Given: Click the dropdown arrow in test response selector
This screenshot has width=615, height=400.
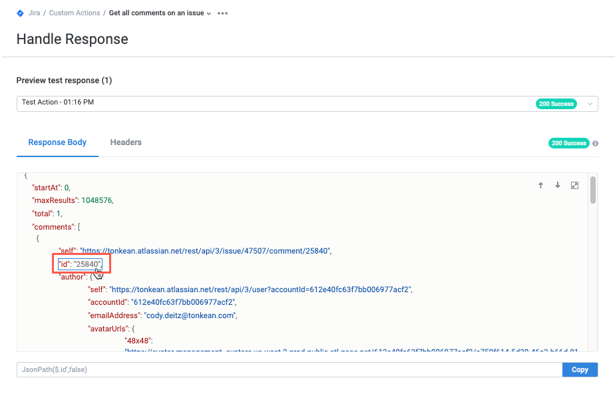Looking at the screenshot, I should 589,104.
